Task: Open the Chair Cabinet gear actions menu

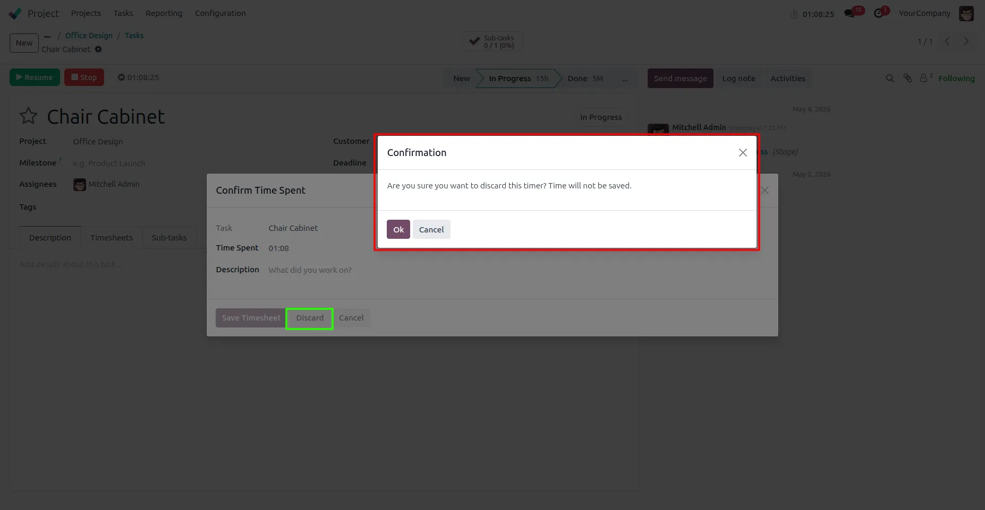Action: pos(98,49)
